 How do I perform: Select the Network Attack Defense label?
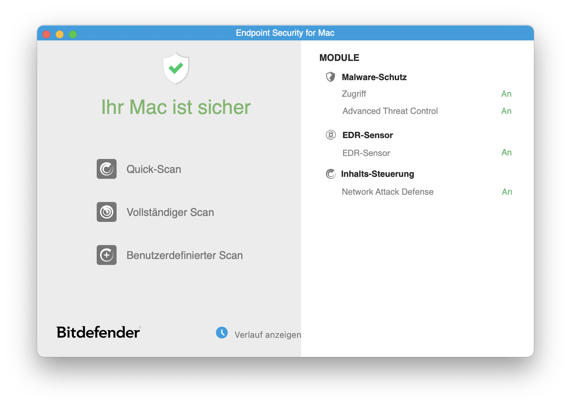tap(388, 192)
